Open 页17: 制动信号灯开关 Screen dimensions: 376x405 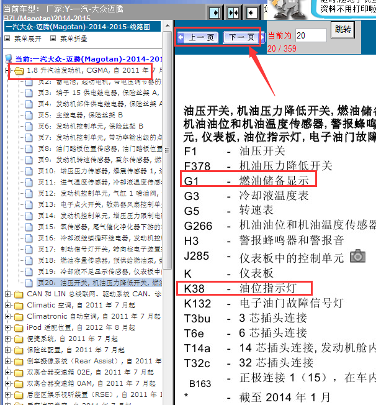[100, 249]
